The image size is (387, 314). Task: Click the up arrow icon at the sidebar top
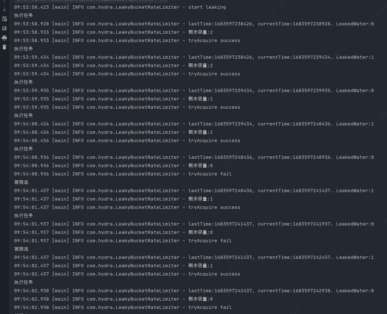point(4,1)
